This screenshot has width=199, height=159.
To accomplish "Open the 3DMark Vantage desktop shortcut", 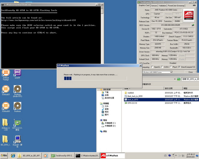I will (6, 75).
